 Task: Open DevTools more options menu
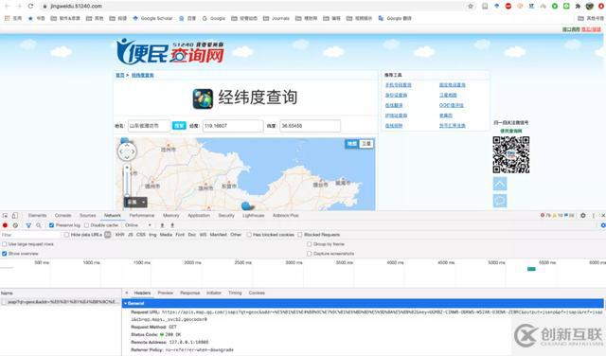tap(594, 215)
